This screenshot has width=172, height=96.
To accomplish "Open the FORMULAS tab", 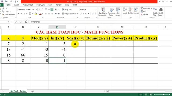I will coord(41,5).
